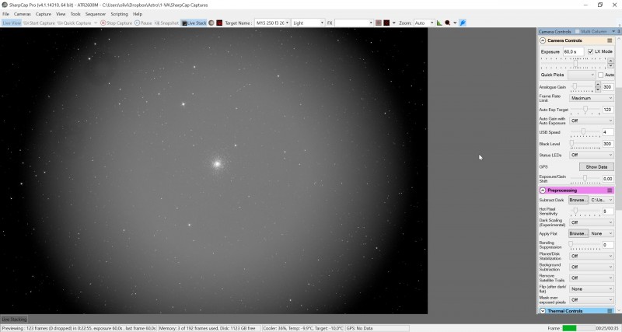Open the View menu
This screenshot has height=332, width=622.
point(61,14)
